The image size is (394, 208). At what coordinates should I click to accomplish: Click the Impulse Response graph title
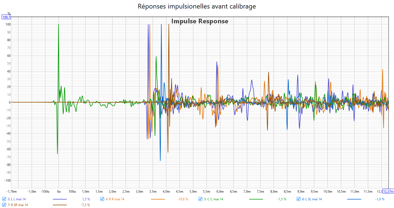coord(200,21)
